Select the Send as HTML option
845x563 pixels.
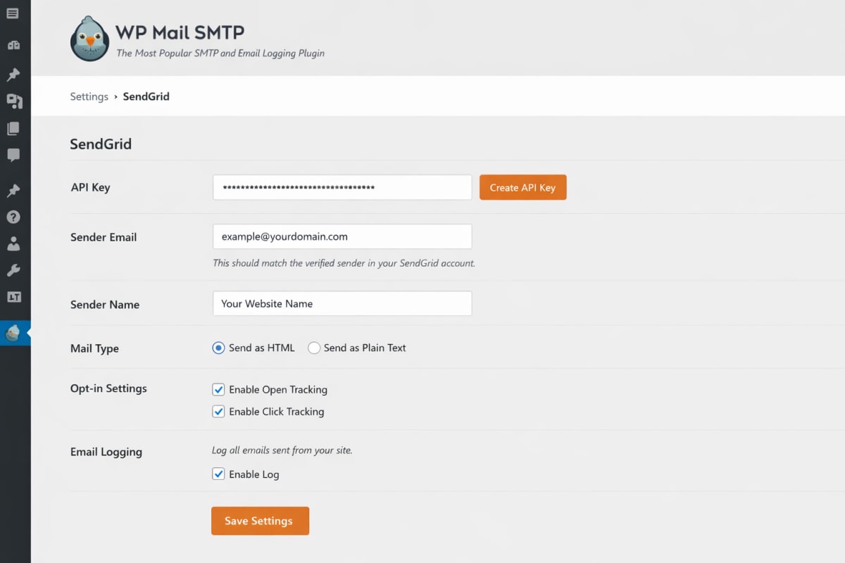[x=218, y=347]
